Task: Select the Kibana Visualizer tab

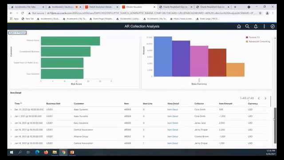Action: click(x=138, y=7)
